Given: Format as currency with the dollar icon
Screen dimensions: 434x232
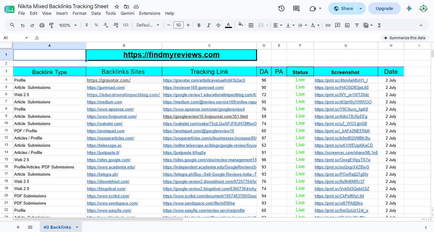Looking at the screenshot, I should [x=86, y=25].
